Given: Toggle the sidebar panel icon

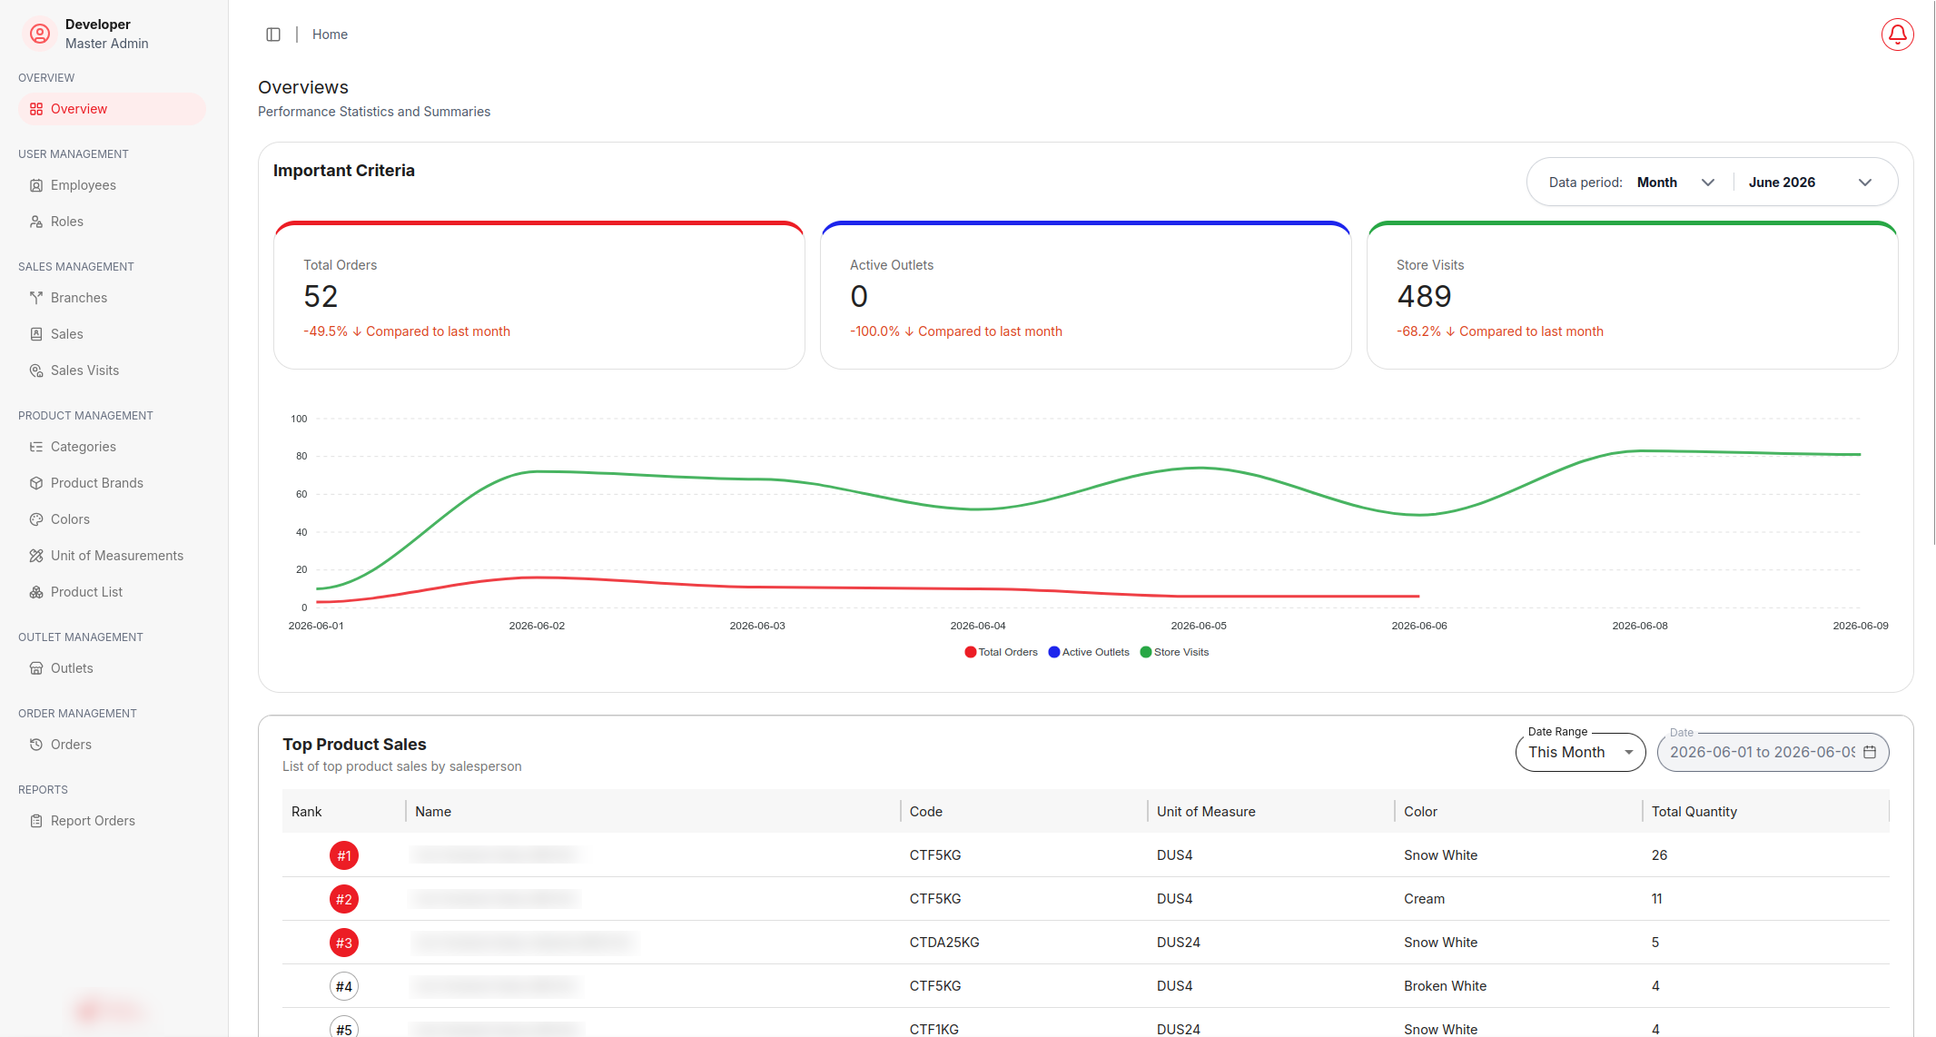Looking at the screenshot, I should pyautogui.click(x=273, y=35).
